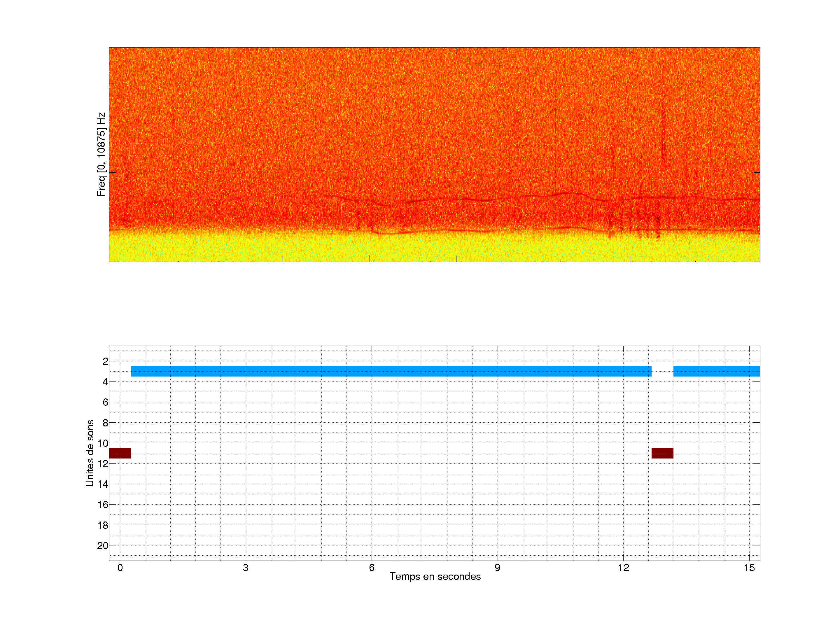
Task: Click y-axis tick label 2
Action: (105, 361)
